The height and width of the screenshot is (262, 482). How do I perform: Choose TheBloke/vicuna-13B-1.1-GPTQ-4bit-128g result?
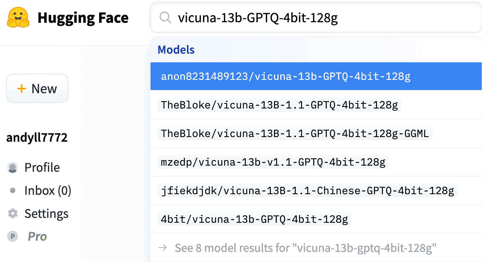[279, 105]
